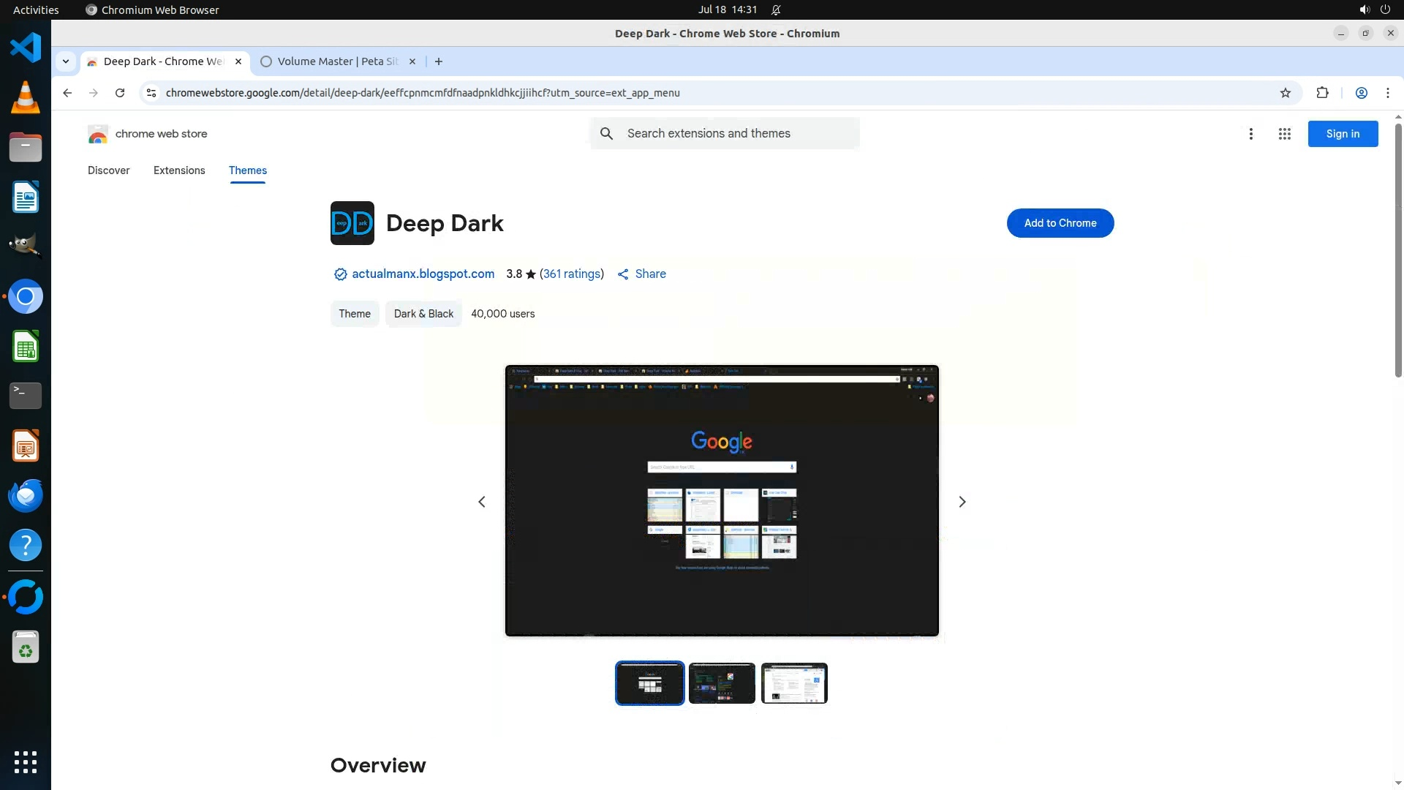
Task: Open the Extensions puzzle icon
Action: coord(1322,93)
